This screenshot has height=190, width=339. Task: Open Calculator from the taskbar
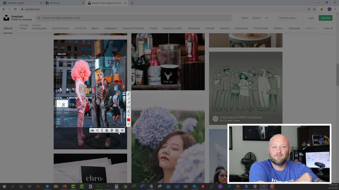coord(116,187)
